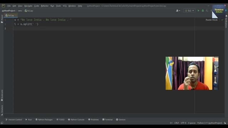Open the Project tool window
This screenshot has height=128, width=228.
tap(2, 19)
